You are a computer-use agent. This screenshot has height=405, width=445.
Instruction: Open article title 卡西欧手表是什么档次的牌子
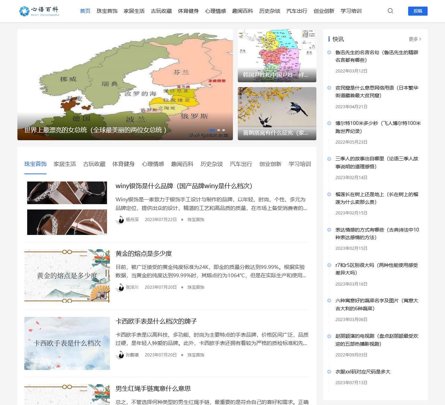pos(156,321)
